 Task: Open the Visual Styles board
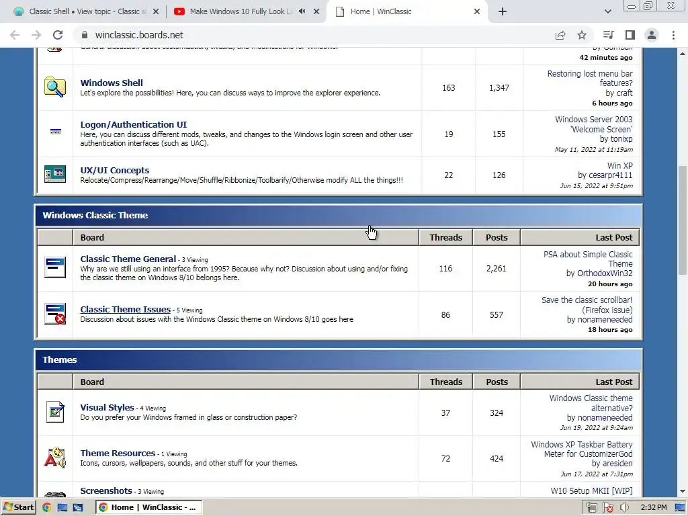[107, 407]
